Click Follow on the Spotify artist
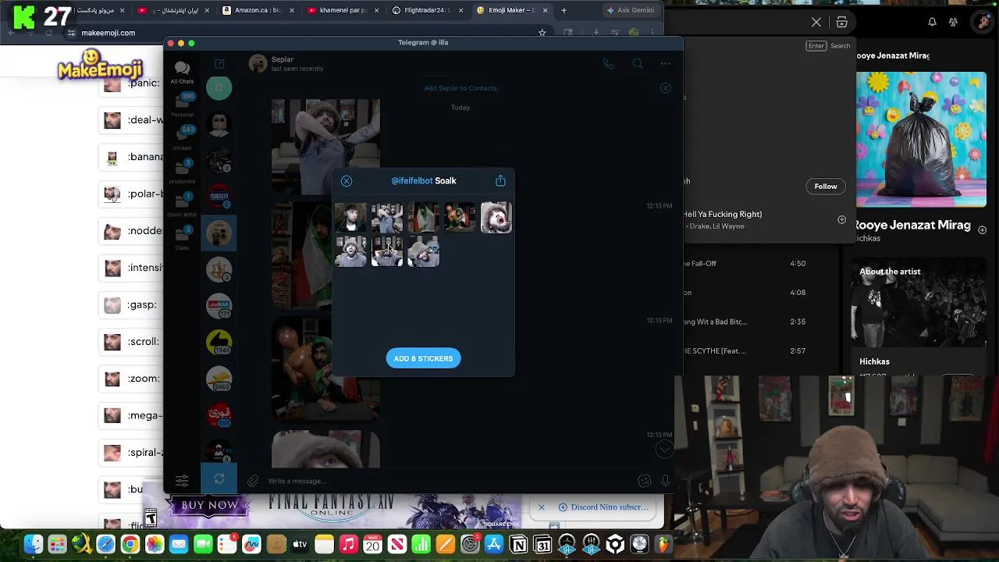Screen dimensions: 999x562 coord(826,187)
